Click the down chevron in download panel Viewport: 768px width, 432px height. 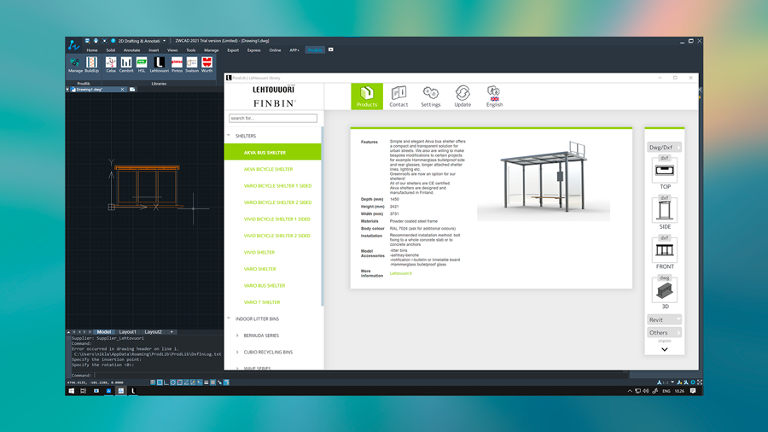click(x=665, y=349)
